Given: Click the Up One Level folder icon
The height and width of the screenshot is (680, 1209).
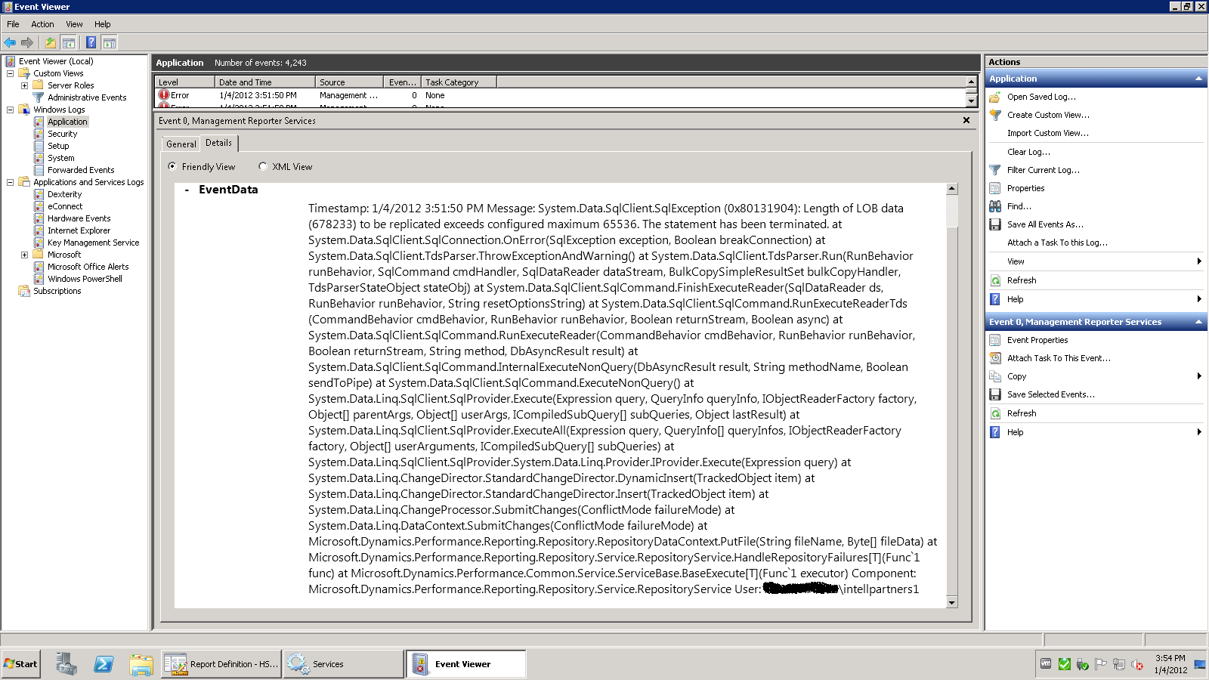Looking at the screenshot, I should [x=50, y=42].
